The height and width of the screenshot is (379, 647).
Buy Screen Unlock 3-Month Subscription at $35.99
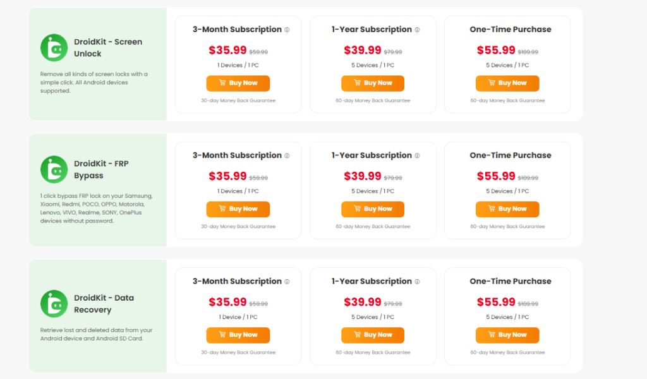[x=238, y=83]
